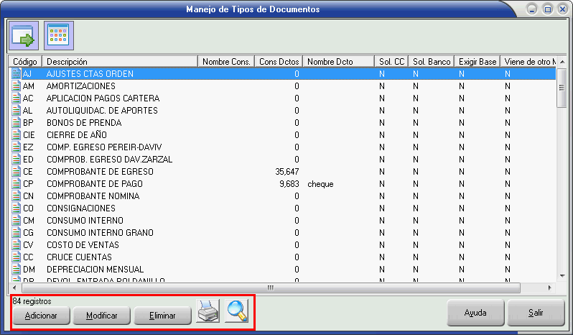Screen dimensions: 573x335
Task: Click the document icon of row AM
Action: 17,86
